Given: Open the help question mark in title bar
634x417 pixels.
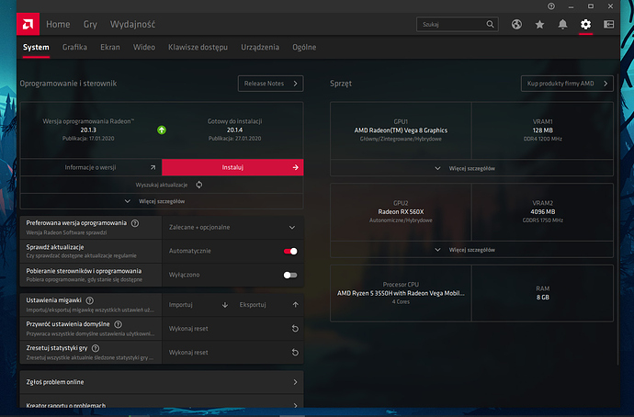Looking at the screenshot, I should pyautogui.click(x=551, y=6).
